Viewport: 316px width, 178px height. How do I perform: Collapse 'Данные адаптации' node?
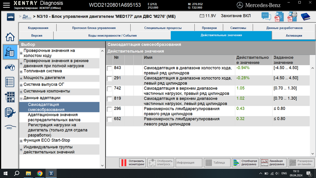click(x=21, y=99)
